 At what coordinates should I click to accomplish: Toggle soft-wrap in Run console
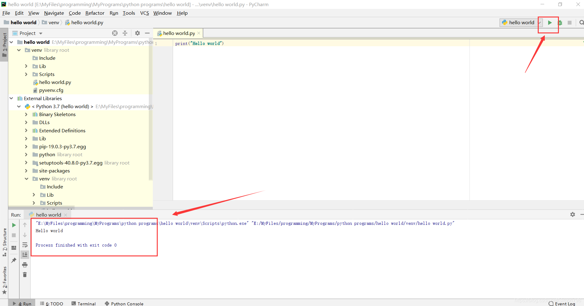[x=25, y=245]
